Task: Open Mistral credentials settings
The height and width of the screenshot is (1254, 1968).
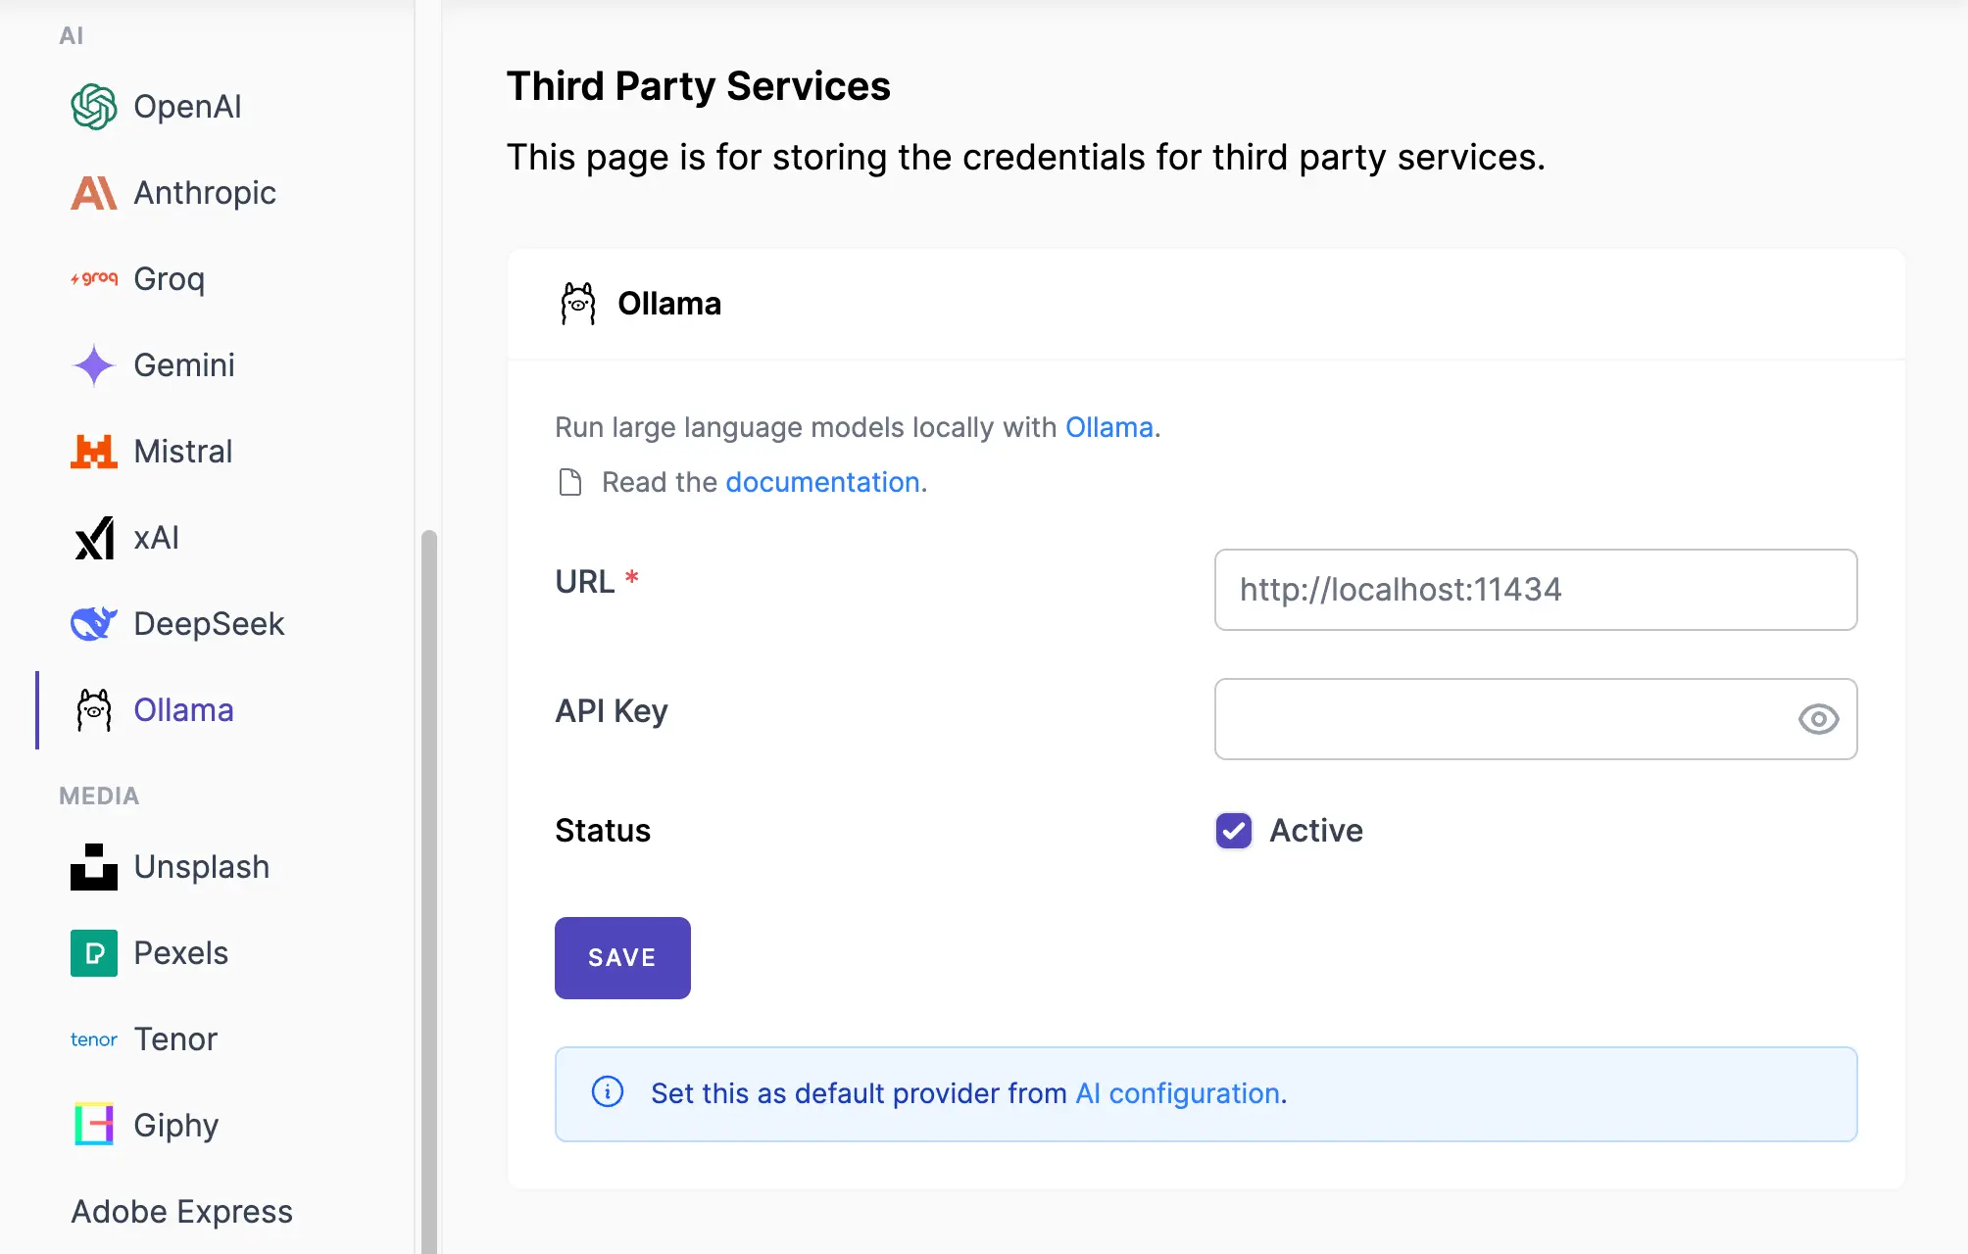Action: coord(183,452)
